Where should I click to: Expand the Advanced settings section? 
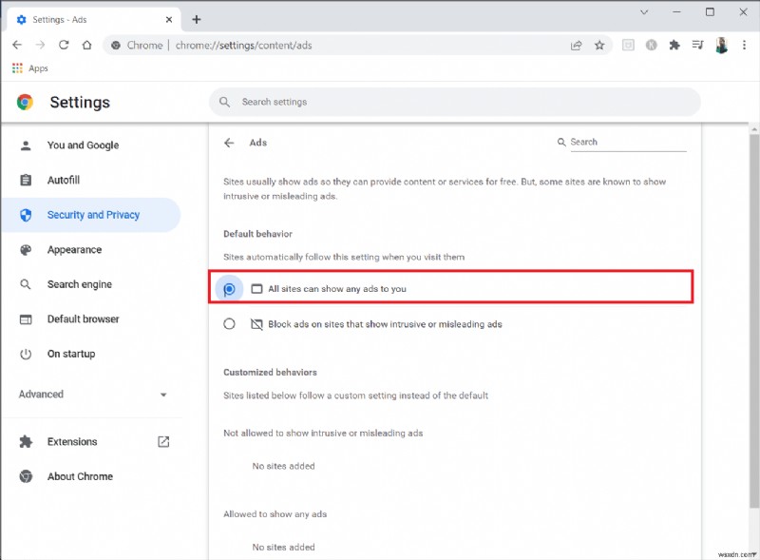point(93,395)
